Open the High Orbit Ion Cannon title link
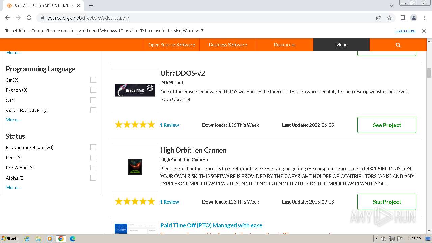This screenshot has height=243, width=432. click(x=193, y=150)
